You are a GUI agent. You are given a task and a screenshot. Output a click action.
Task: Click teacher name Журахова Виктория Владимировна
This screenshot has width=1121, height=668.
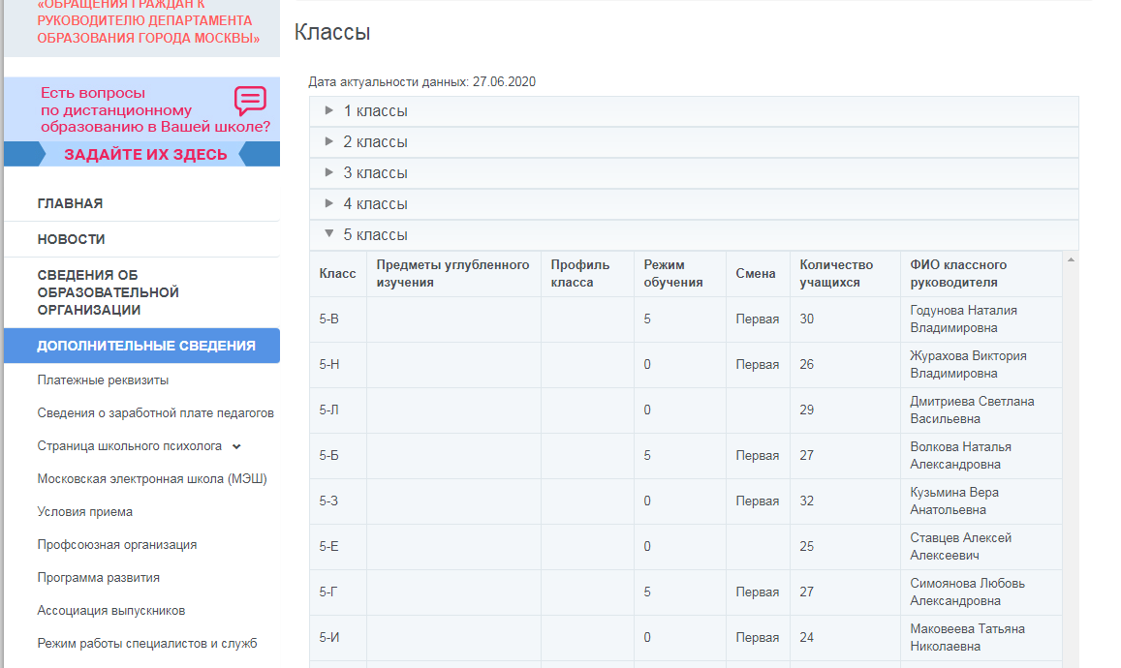(x=968, y=365)
